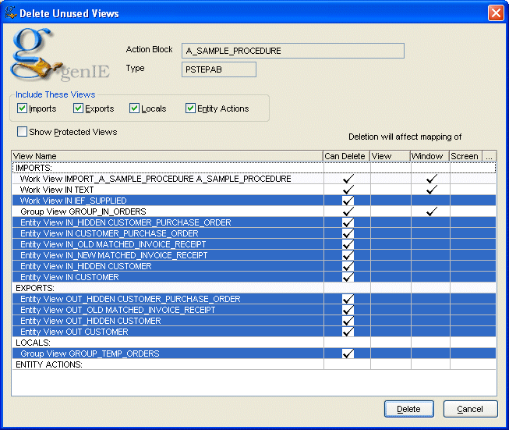Click Can Delete checkmark for OUT CUSTOMER

[348, 332]
